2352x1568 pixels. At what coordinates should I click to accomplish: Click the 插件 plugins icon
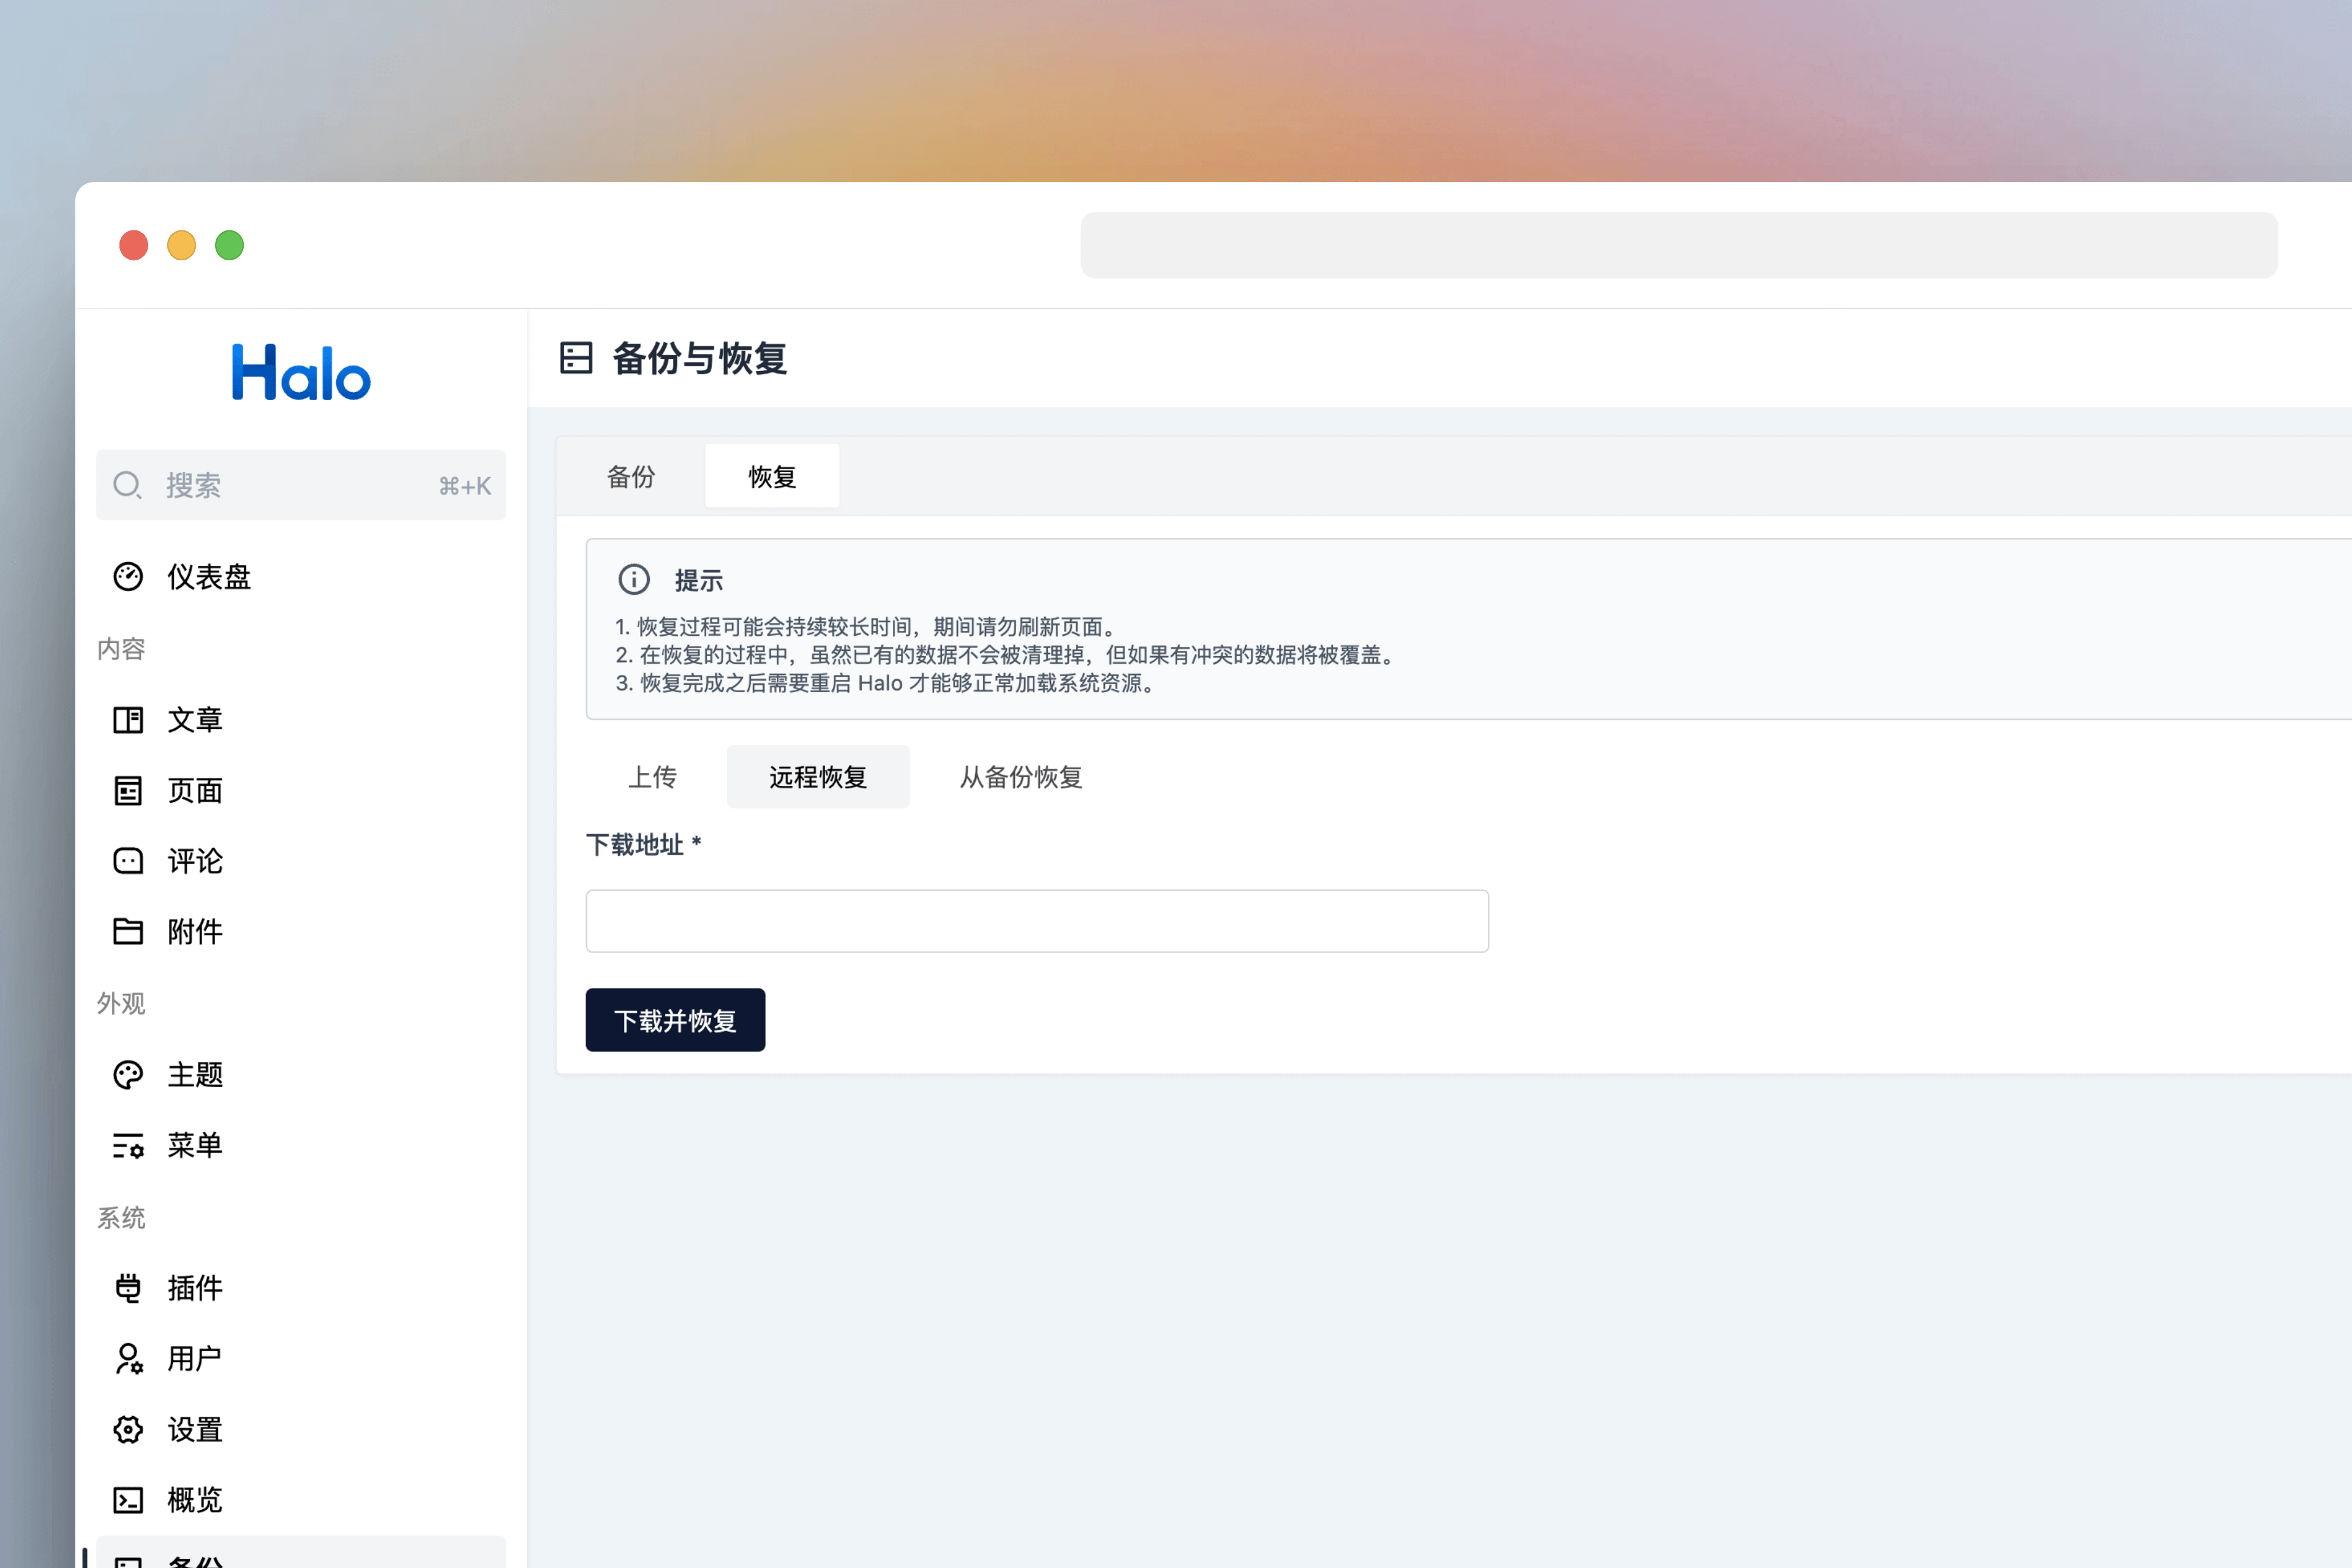[x=128, y=1288]
